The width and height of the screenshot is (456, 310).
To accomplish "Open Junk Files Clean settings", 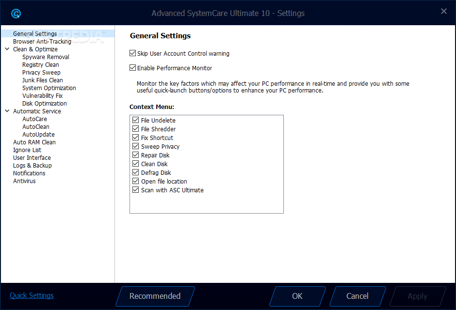I will [x=43, y=80].
